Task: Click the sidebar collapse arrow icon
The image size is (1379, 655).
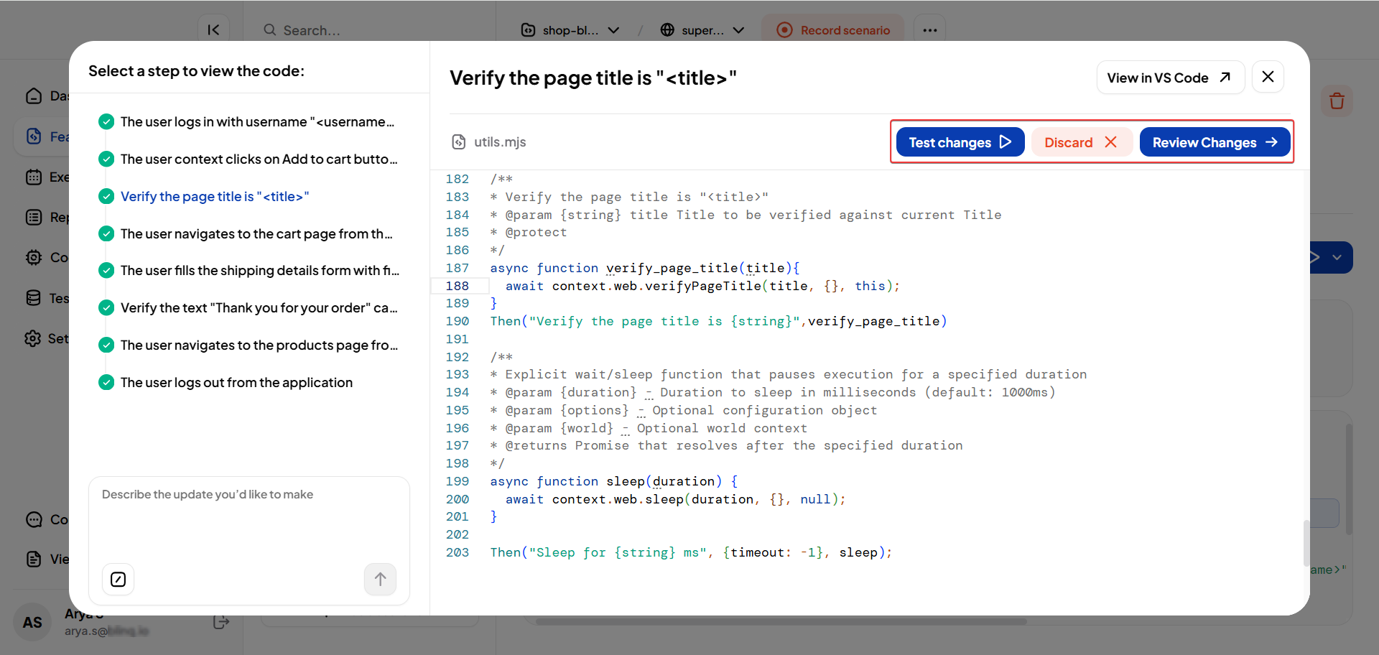Action: click(213, 30)
